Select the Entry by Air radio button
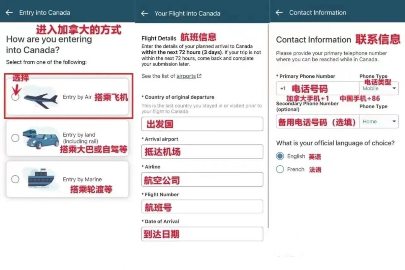This screenshot has height=270, width=405. pos(15,96)
